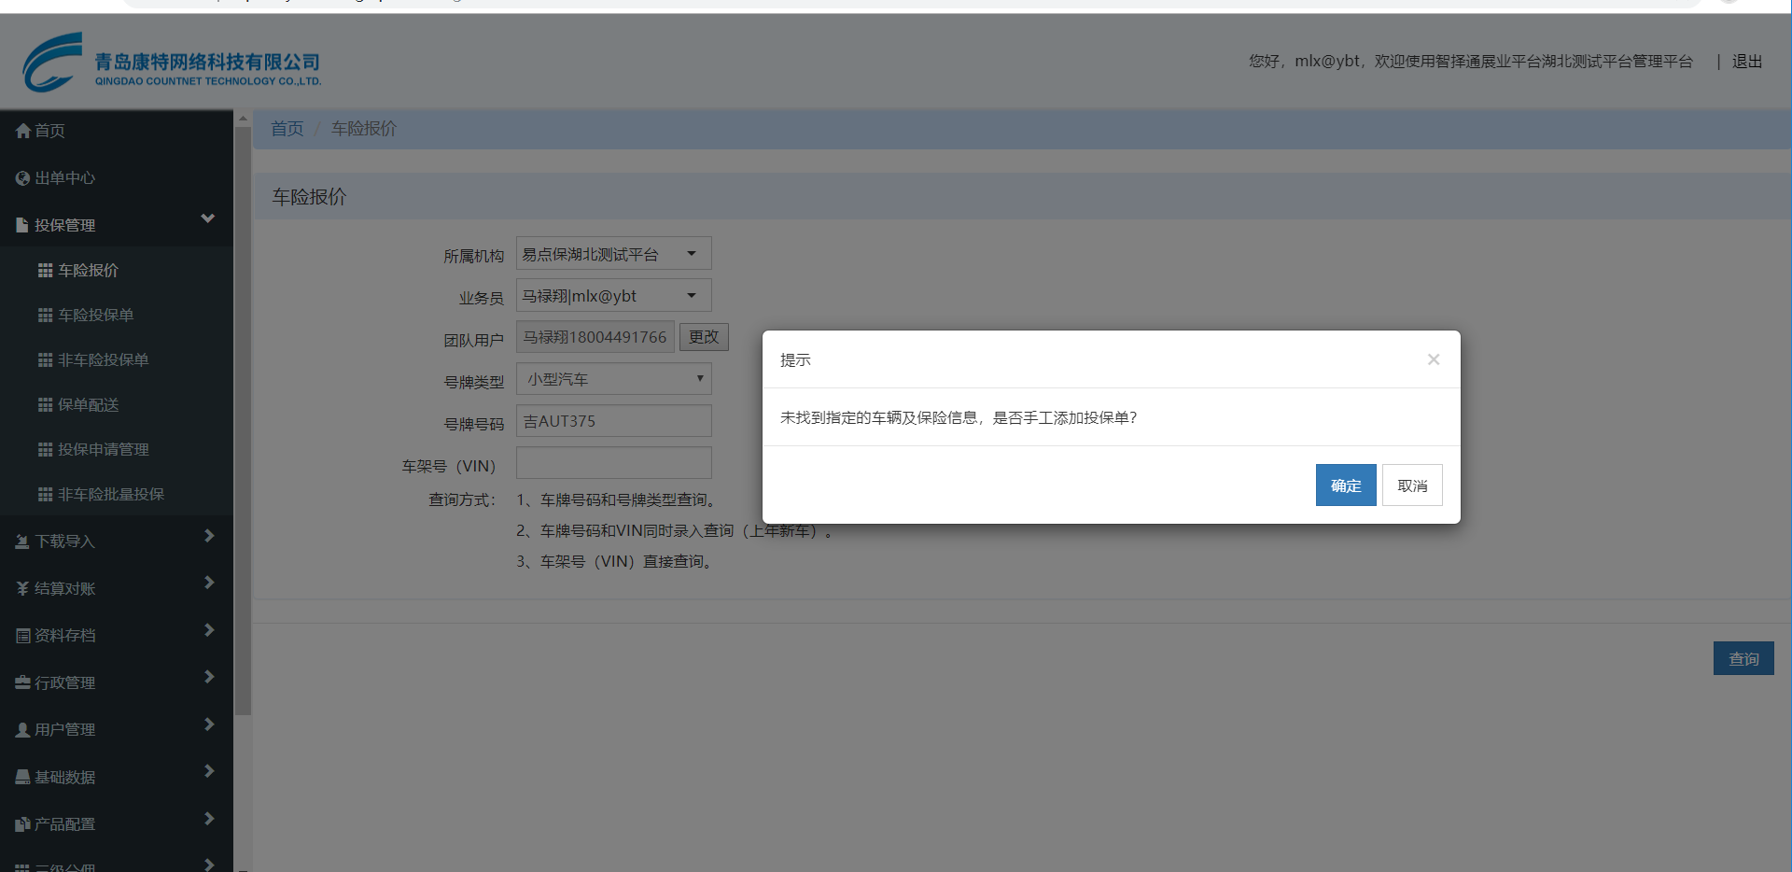Viewport: 1792px width, 872px height.
Task: Click the document icon for 投保管理
Action: click(x=23, y=225)
